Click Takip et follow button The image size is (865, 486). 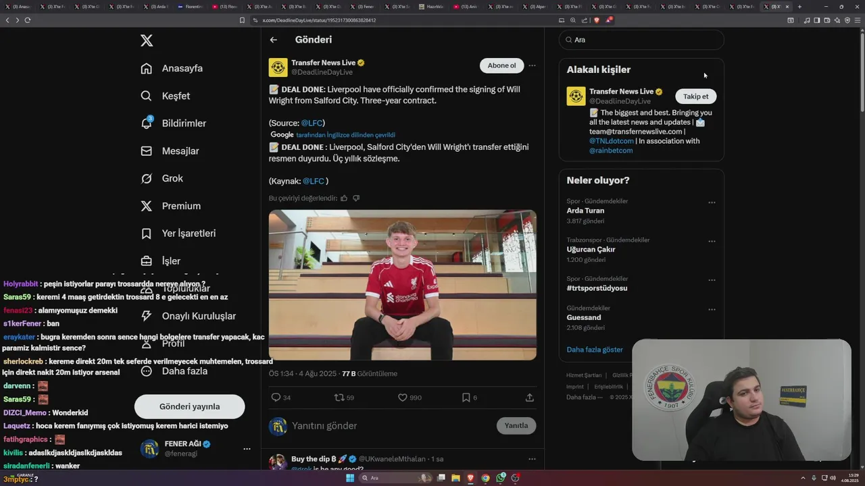coord(695,97)
